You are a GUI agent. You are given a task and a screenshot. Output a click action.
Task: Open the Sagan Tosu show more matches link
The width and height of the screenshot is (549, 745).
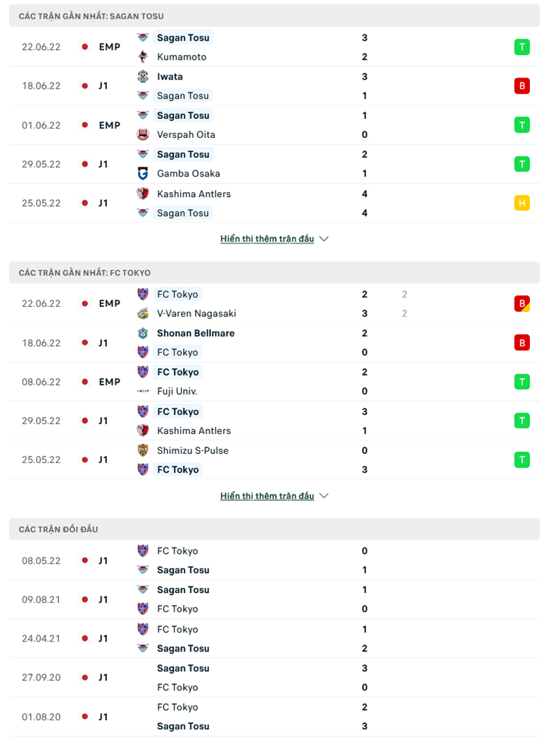coord(267,239)
